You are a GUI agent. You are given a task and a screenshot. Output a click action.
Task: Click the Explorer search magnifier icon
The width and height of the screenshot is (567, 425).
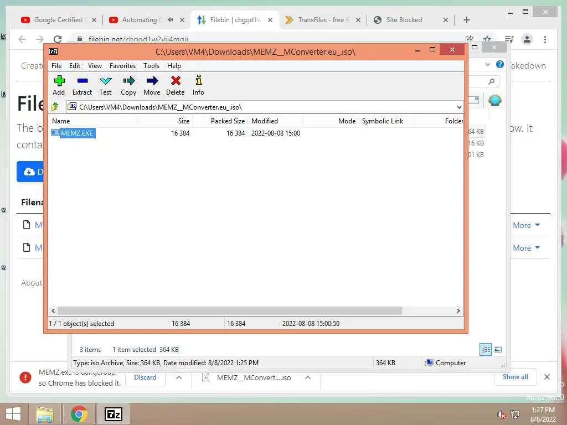pyautogui.click(x=491, y=82)
